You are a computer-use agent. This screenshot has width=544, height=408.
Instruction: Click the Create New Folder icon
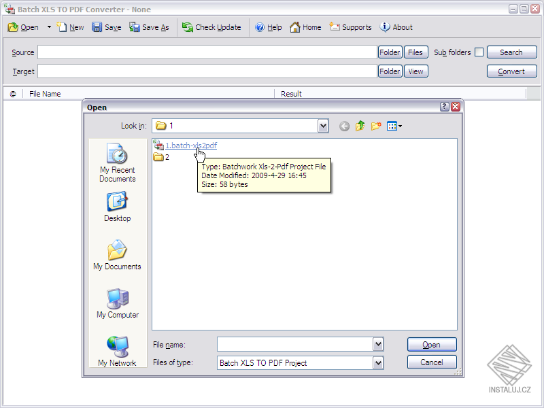(376, 125)
